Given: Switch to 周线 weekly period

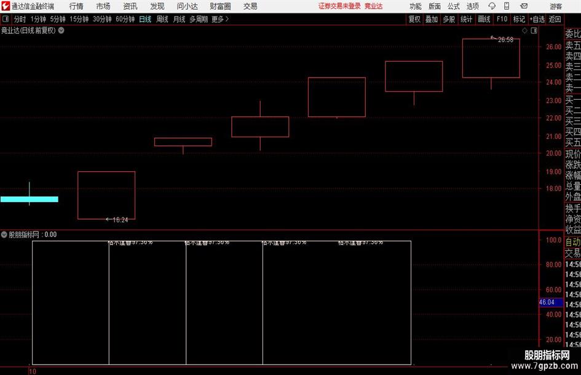Looking at the screenshot, I should pyautogui.click(x=162, y=19).
